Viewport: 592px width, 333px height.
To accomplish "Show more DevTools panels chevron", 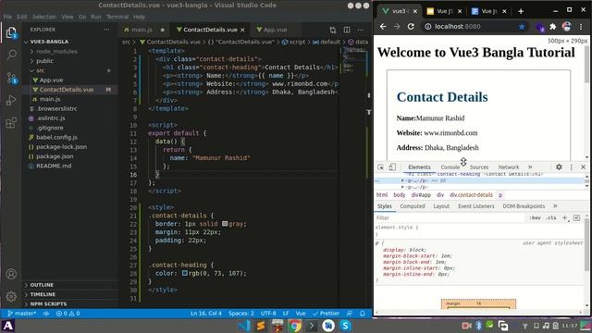I will (x=530, y=166).
